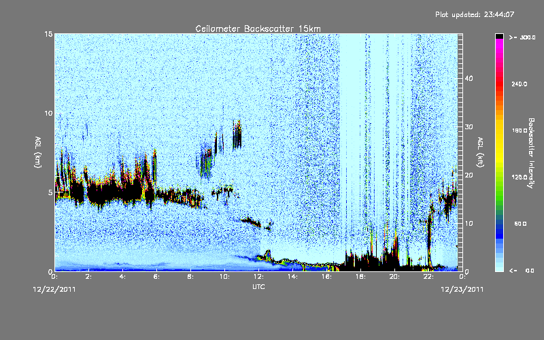Click the colorbar label '120.0'
The image size is (544, 340).
(520, 177)
